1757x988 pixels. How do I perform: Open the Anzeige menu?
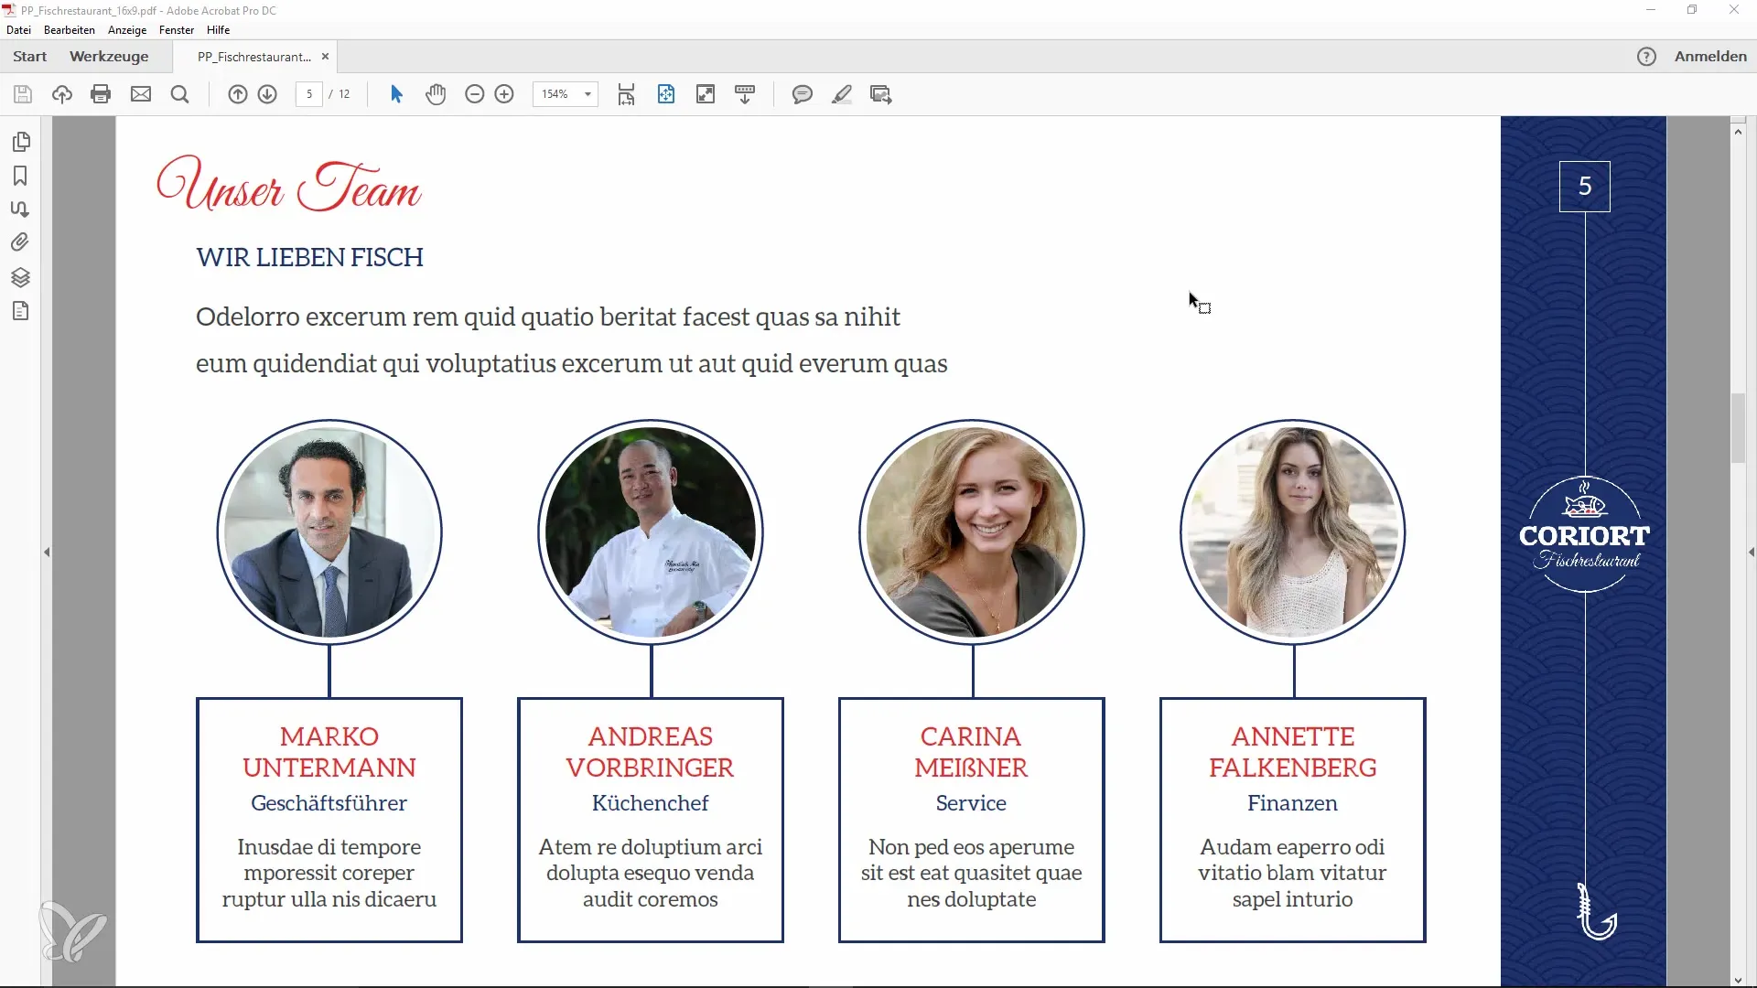pos(127,30)
